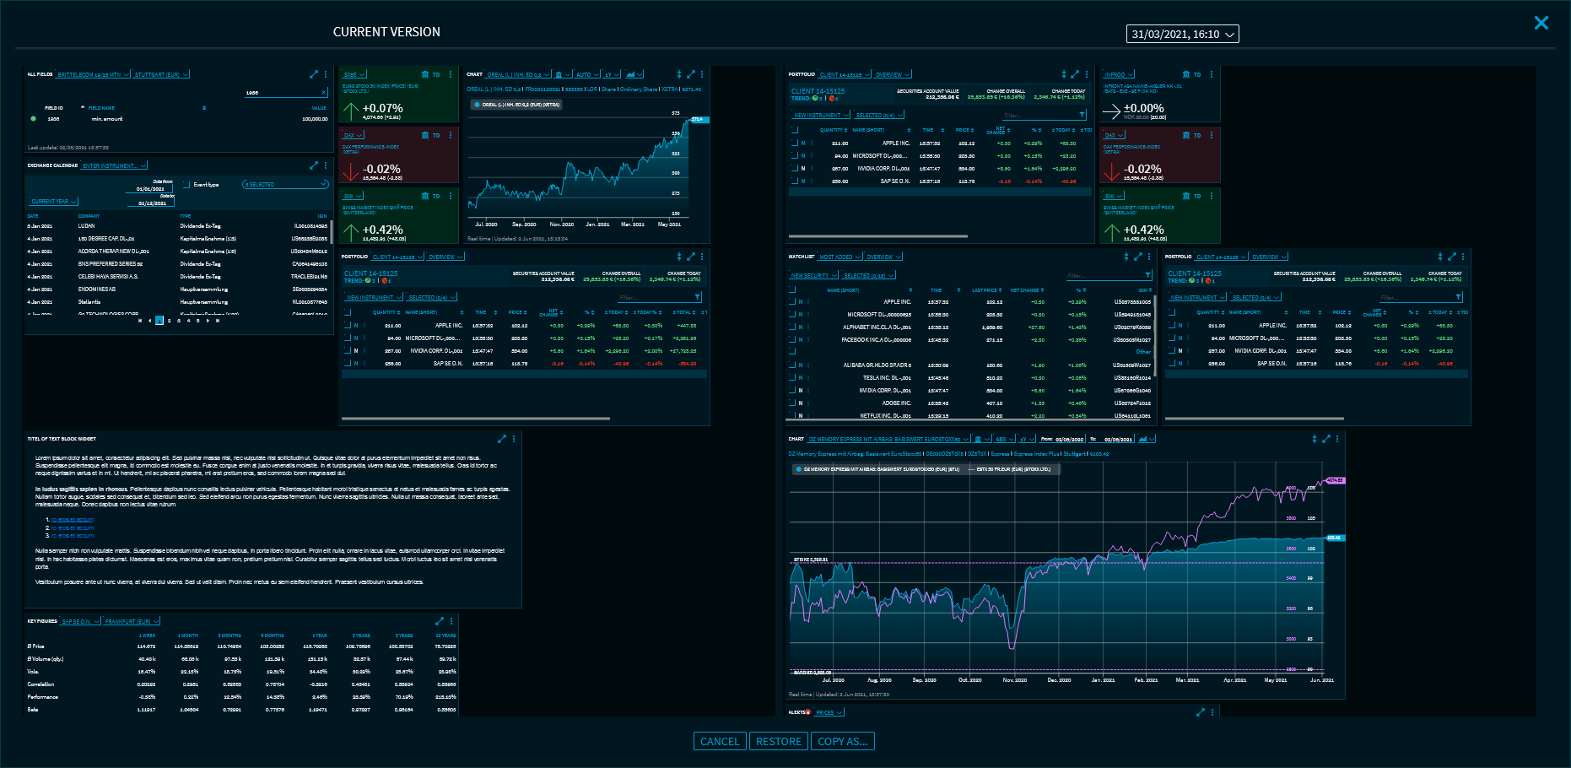Expand the Key Figures widget to fullscreen
The image size is (1571, 768).
tap(439, 621)
